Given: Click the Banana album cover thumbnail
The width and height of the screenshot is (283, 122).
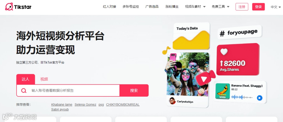Looking at the screenshot, I should [223, 91].
